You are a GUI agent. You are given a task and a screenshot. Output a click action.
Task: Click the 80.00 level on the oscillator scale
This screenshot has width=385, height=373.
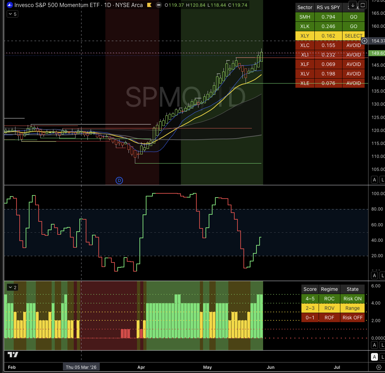(x=377, y=209)
